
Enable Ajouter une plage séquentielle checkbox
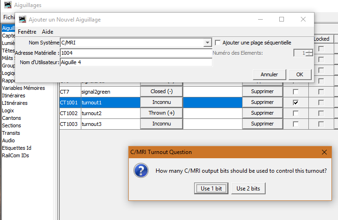tap(218, 43)
